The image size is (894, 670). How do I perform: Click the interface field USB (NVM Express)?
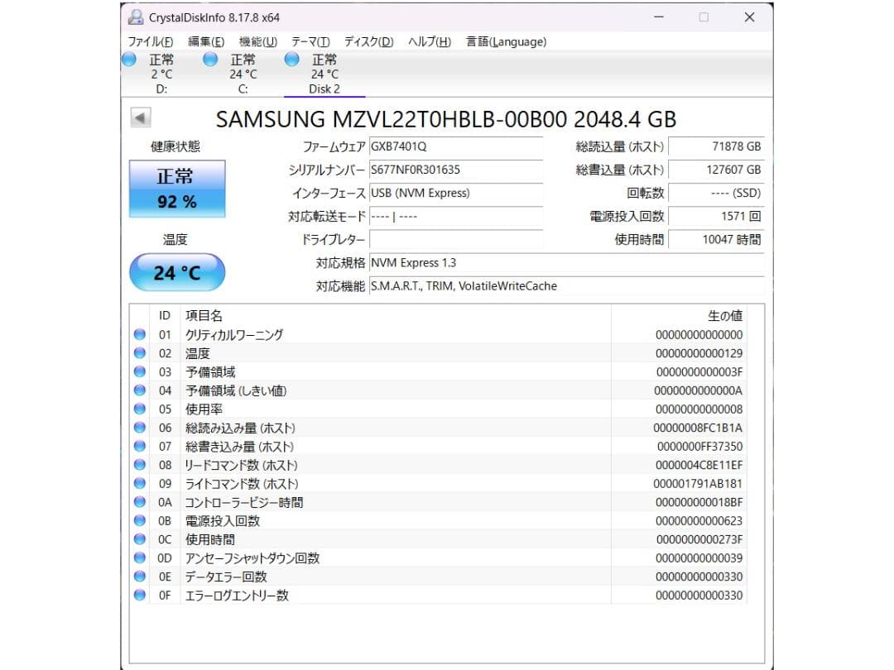(x=455, y=193)
